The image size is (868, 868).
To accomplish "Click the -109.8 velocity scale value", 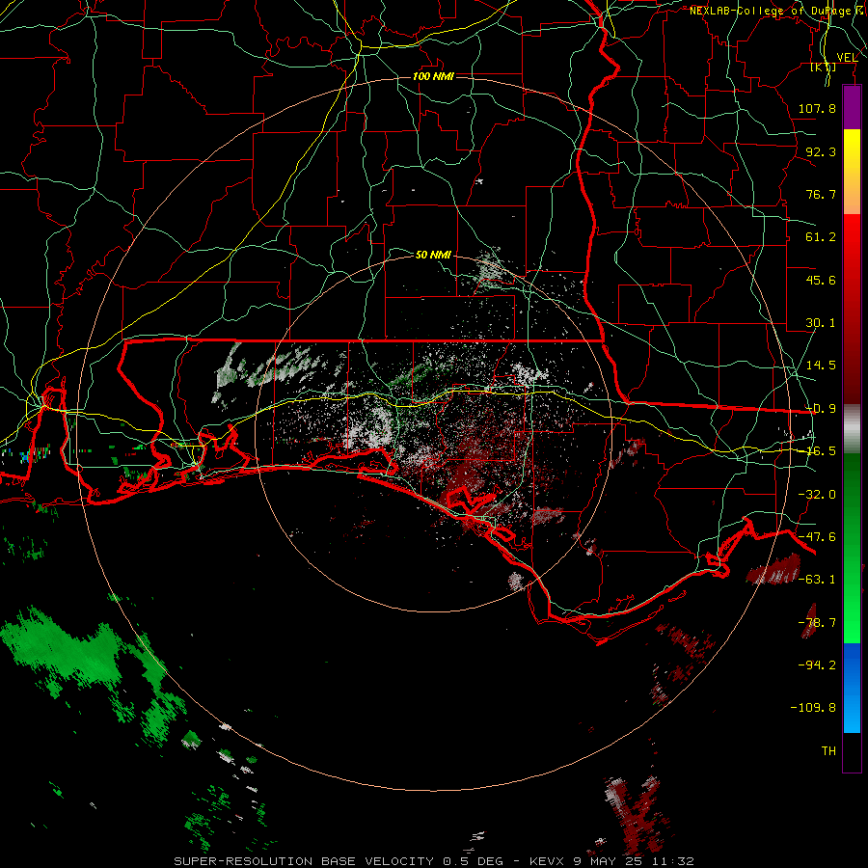I will tap(813, 708).
